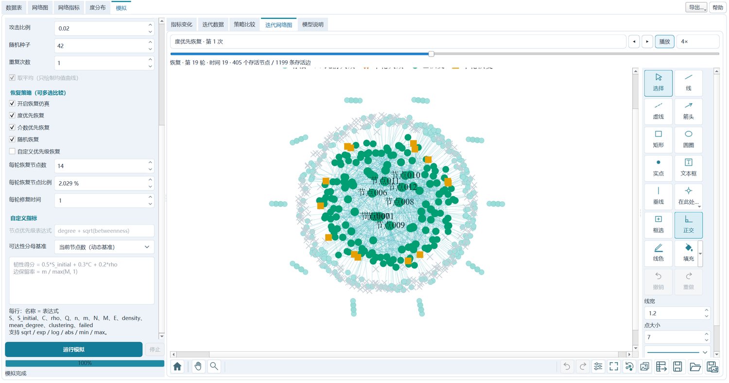
Task: Add a 文本框 text box
Action: (689, 168)
